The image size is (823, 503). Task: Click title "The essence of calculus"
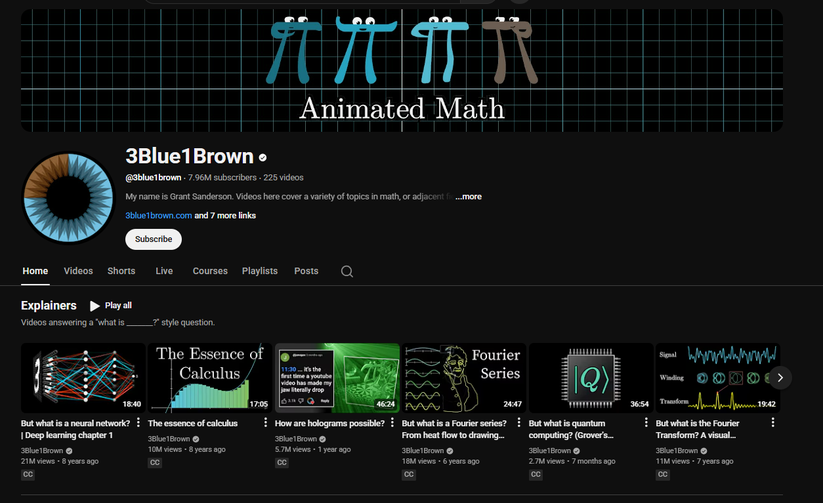[x=193, y=424]
